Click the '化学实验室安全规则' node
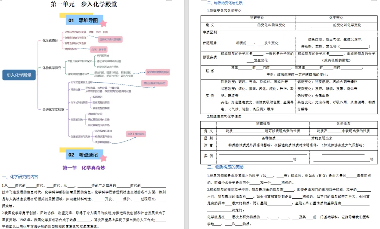This screenshot has width=380, height=229. coord(81,82)
